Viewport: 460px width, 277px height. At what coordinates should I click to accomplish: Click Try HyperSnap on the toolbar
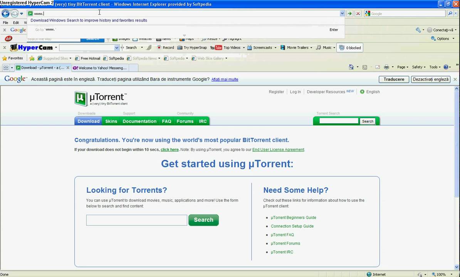(x=192, y=47)
